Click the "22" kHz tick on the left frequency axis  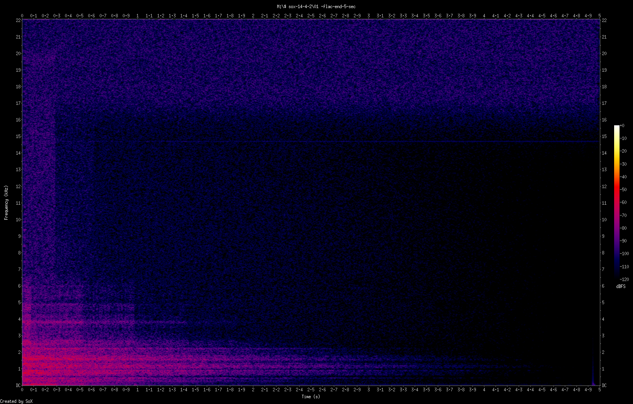(x=18, y=20)
